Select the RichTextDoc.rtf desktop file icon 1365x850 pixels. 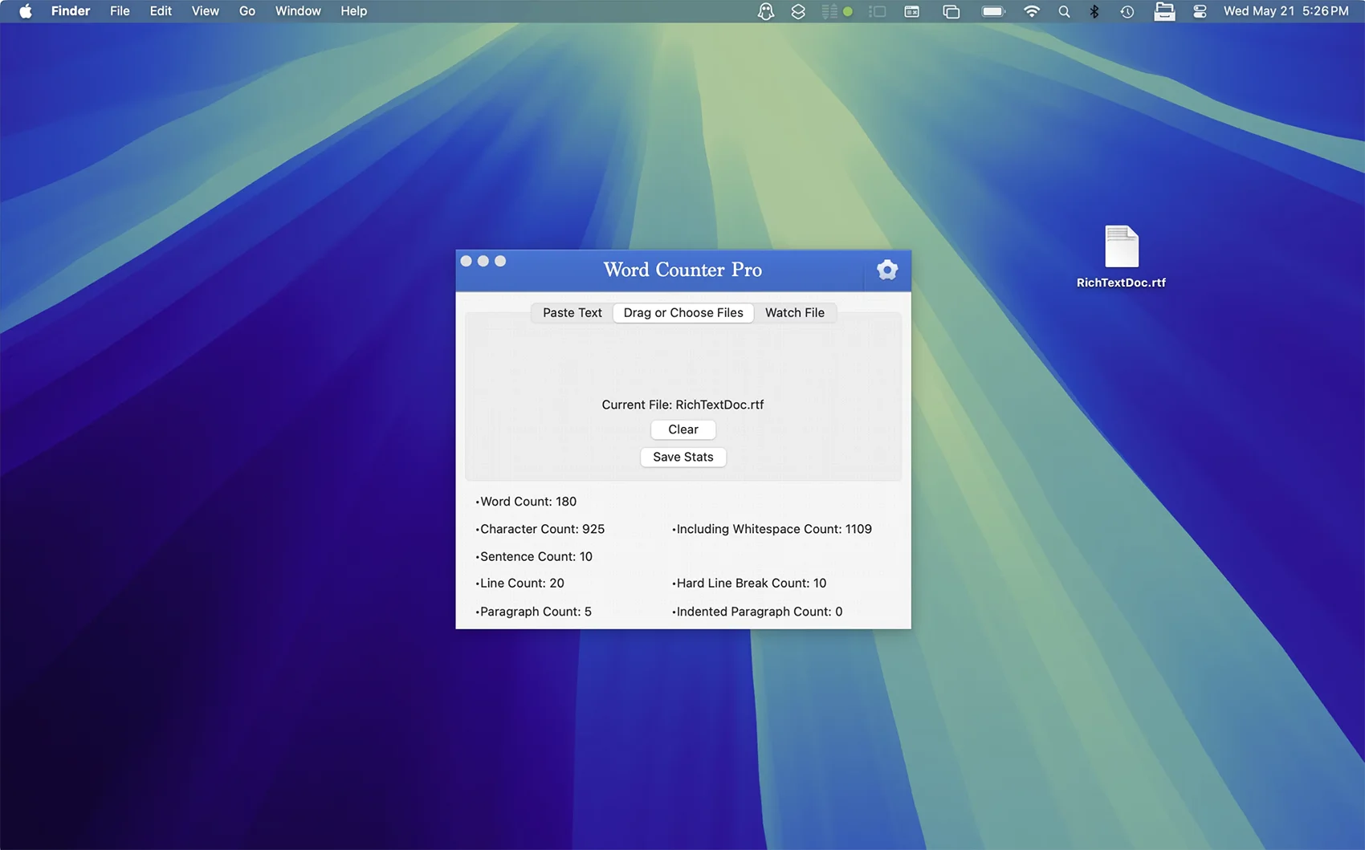click(x=1121, y=246)
